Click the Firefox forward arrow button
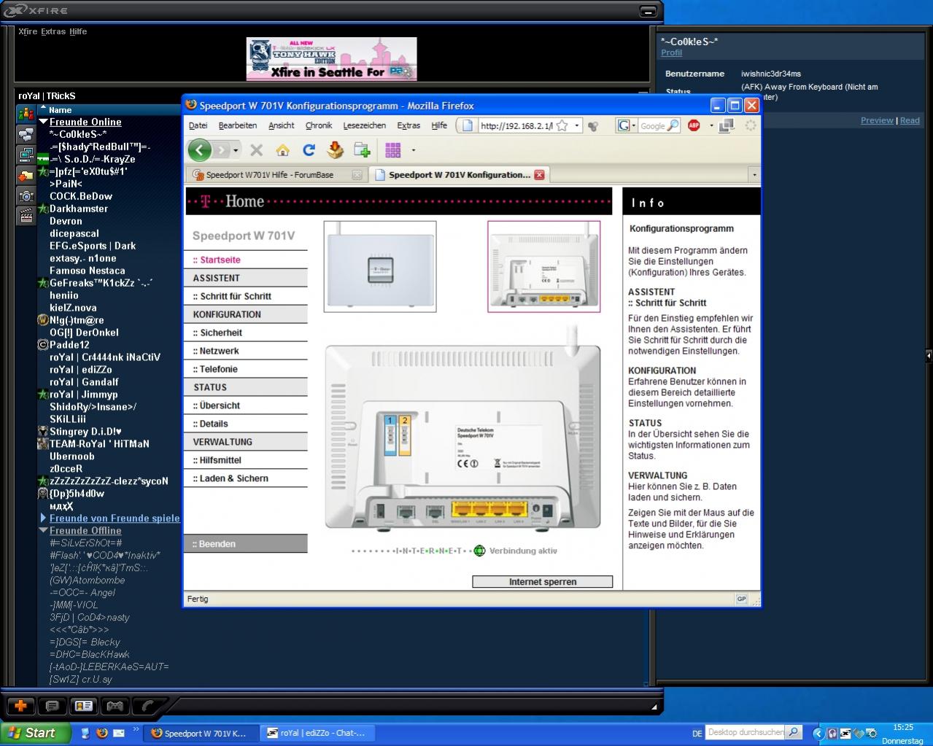 (222, 150)
